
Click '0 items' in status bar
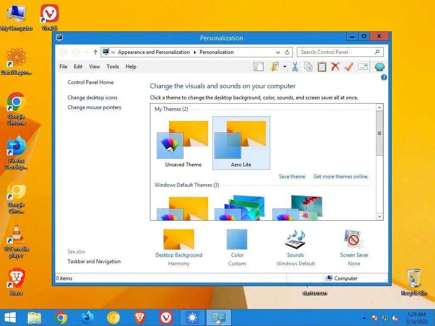[64, 278]
